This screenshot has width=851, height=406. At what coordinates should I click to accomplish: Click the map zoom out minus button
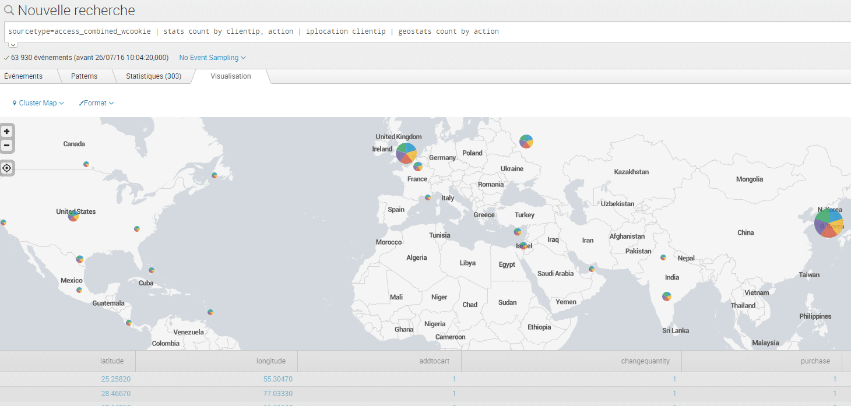[x=7, y=145]
